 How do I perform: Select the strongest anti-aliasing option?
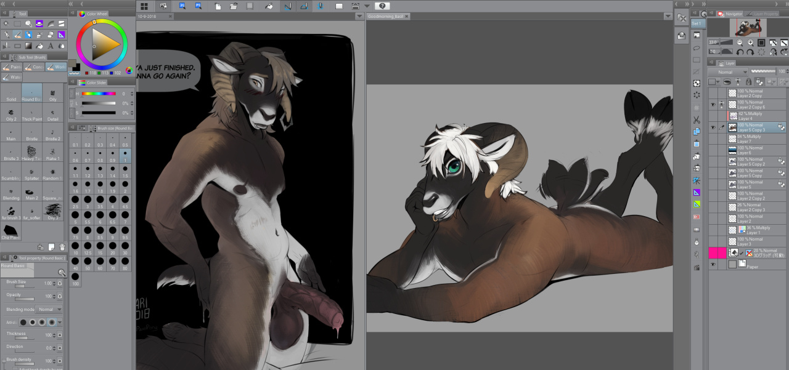click(x=52, y=322)
